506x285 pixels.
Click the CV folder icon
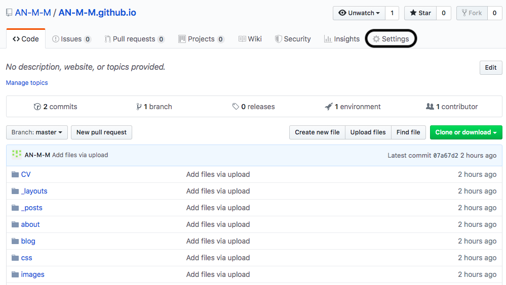tap(15, 174)
